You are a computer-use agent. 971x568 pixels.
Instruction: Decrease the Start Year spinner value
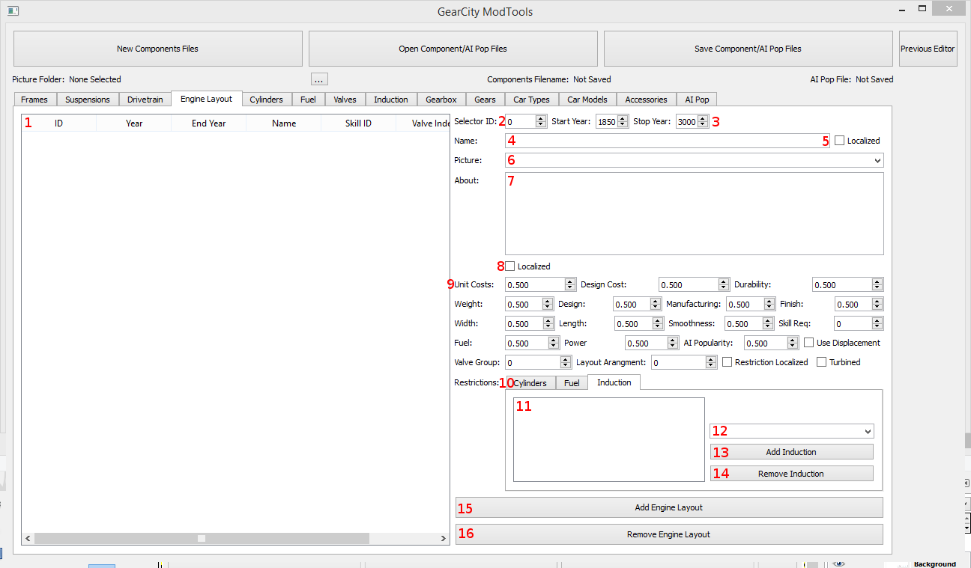(623, 125)
